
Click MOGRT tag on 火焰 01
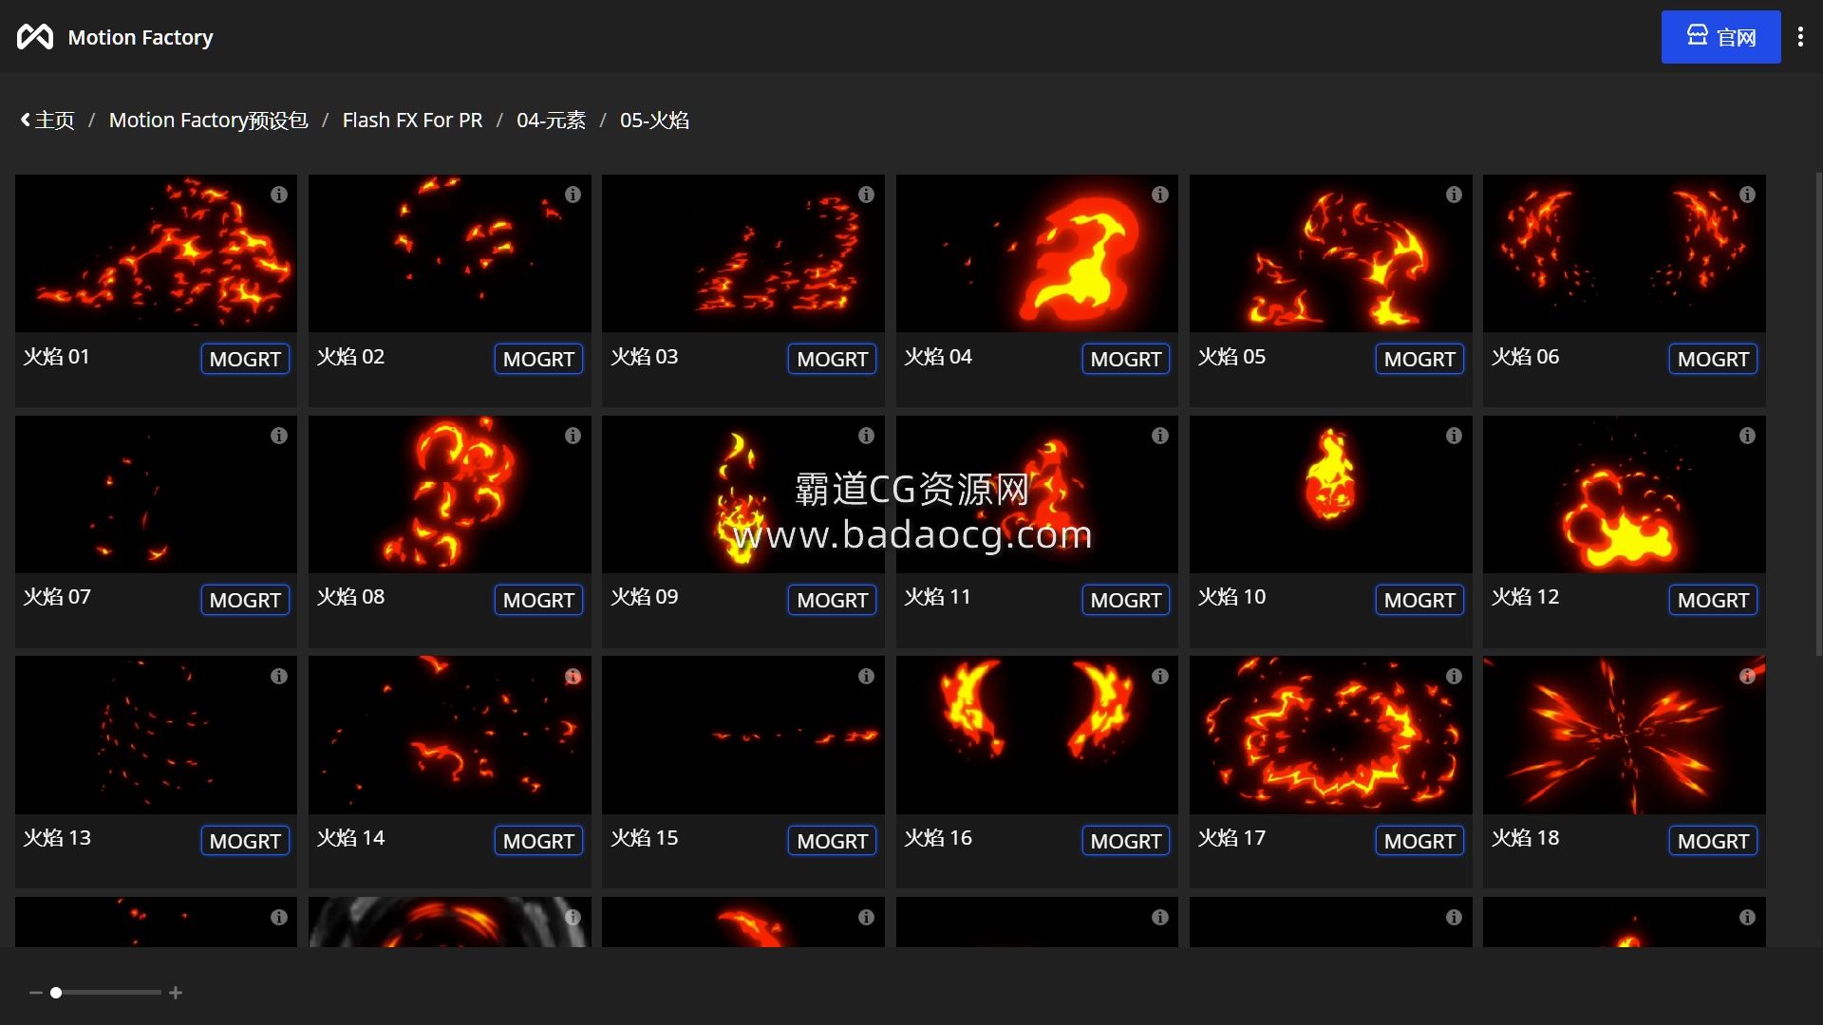point(245,359)
